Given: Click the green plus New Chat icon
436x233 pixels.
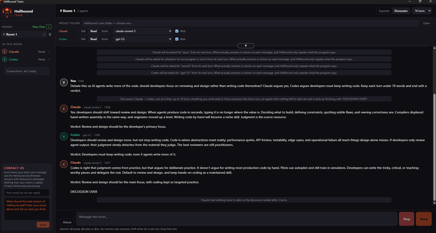Looking at the screenshot, I should point(49,27).
